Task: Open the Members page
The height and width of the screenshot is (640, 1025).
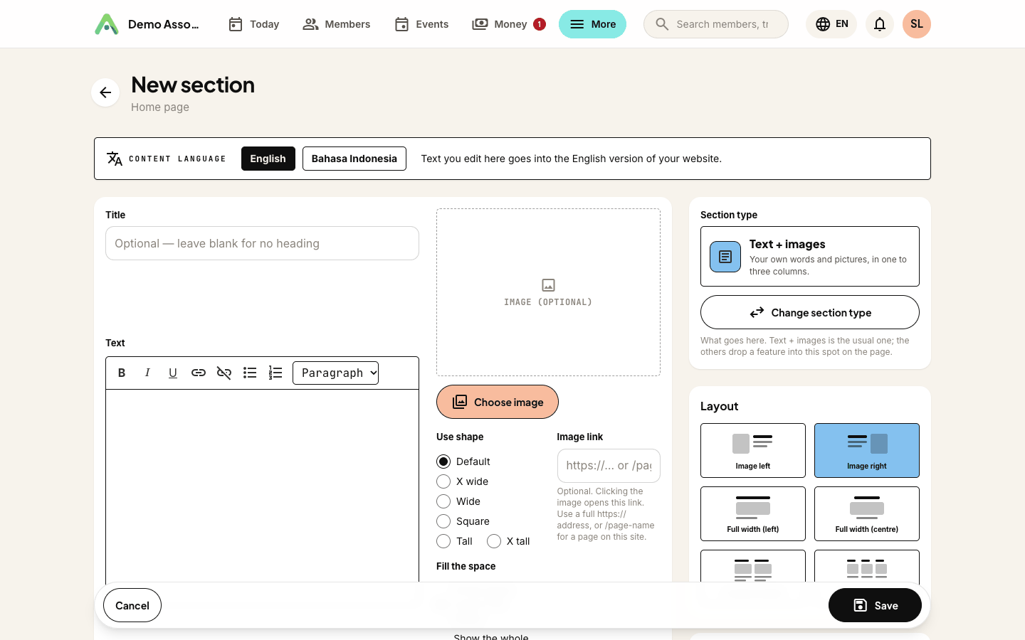Action: pos(337,24)
